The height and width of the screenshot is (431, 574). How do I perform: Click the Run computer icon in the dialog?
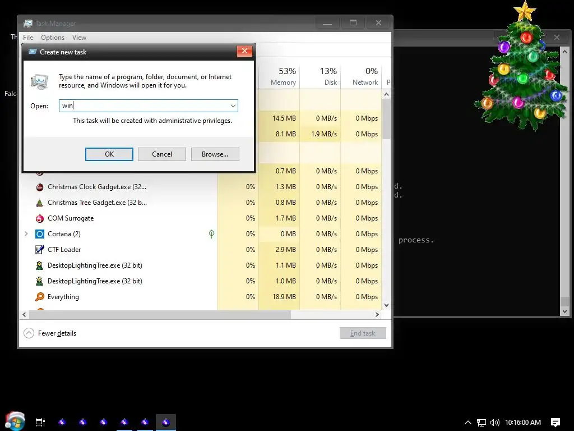tap(39, 82)
